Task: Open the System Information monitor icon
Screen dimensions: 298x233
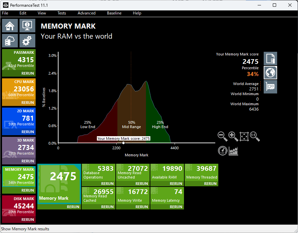Action: click(27, 26)
